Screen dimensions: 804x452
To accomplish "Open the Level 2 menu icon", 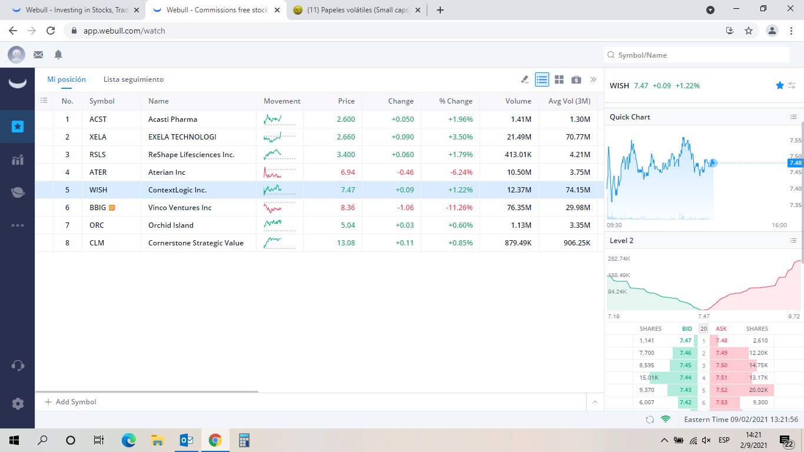I will (x=793, y=241).
